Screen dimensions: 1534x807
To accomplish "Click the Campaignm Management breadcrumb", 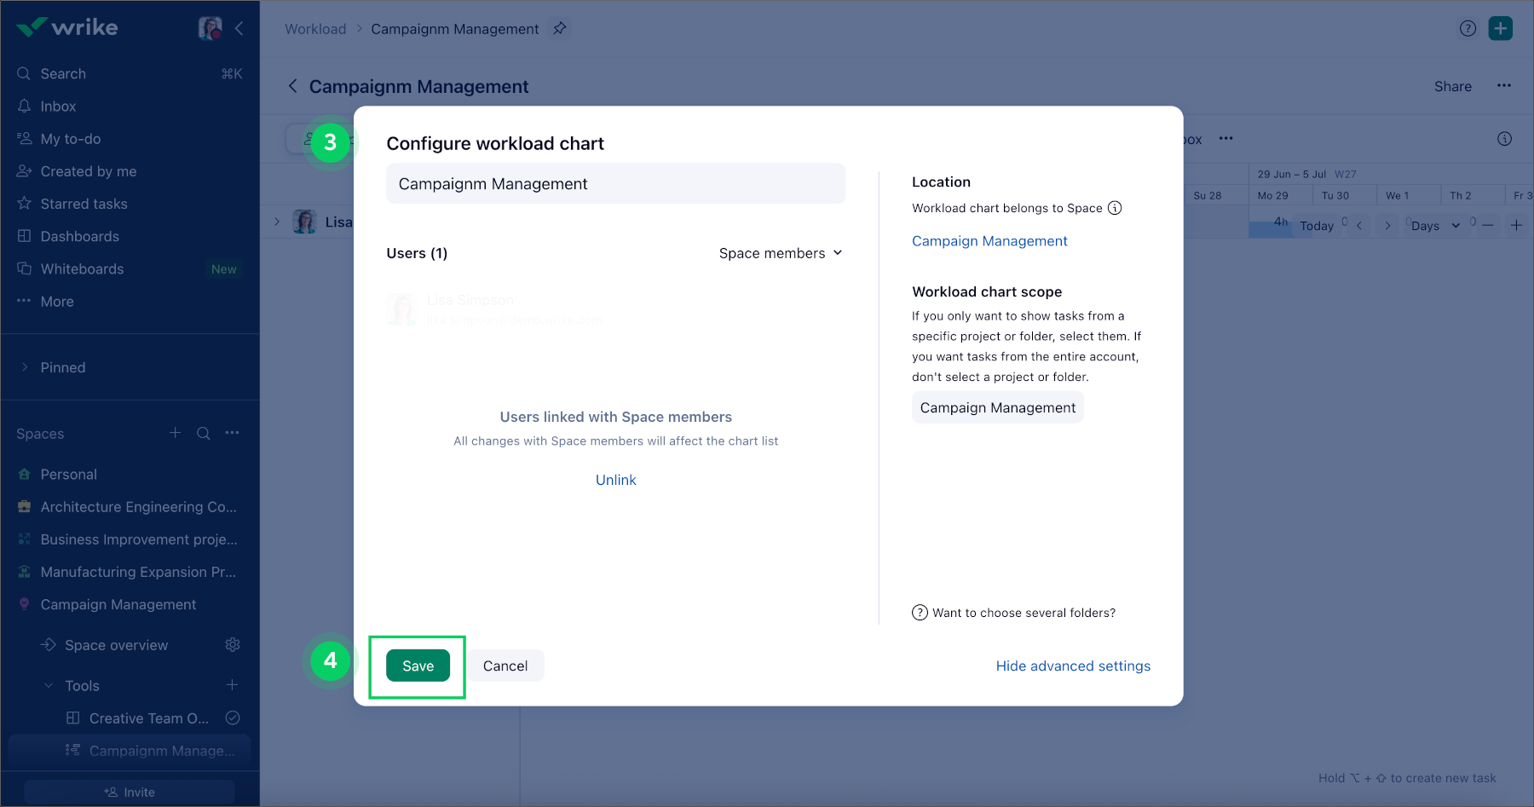I will [455, 29].
